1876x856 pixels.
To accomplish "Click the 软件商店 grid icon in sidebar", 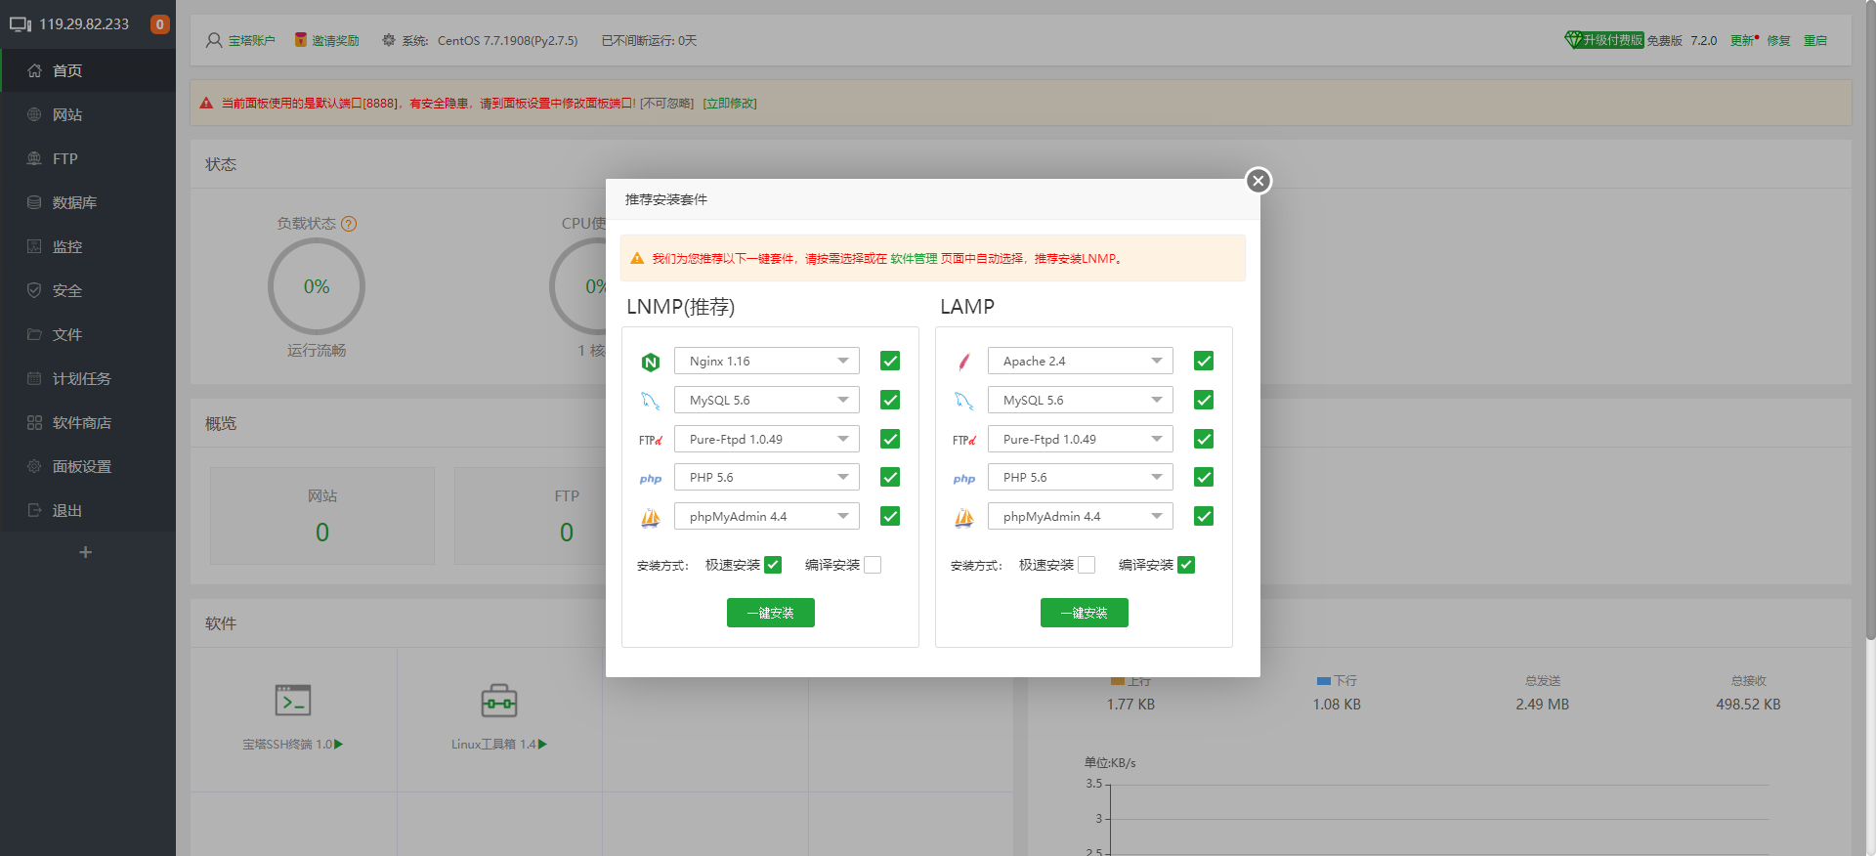I will (34, 422).
